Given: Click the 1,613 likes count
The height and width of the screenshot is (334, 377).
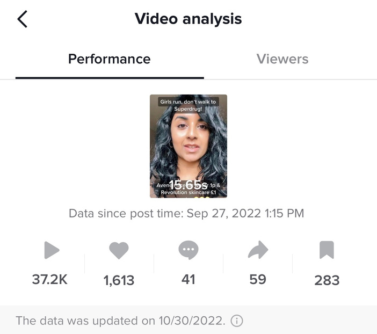Looking at the screenshot, I should (x=119, y=280).
